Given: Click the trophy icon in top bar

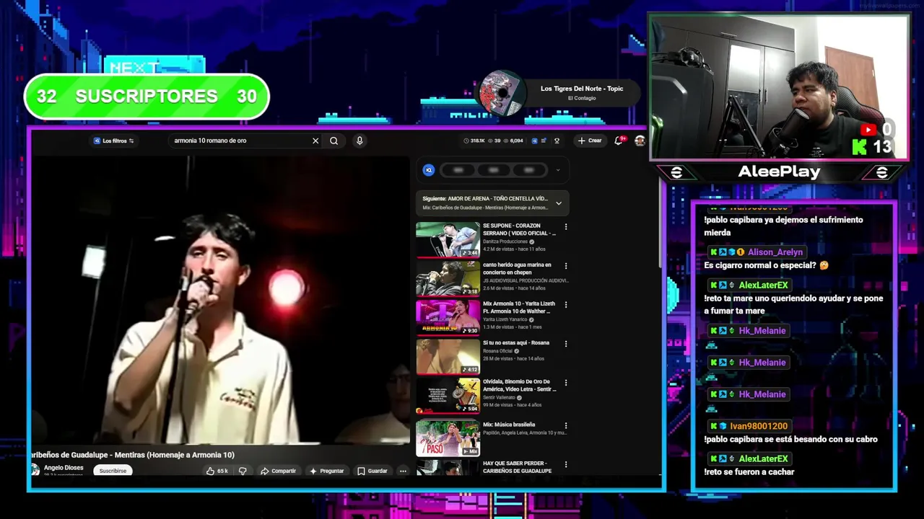Looking at the screenshot, I should click(557, 141).
